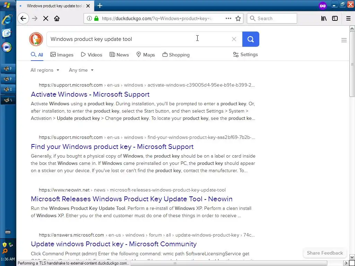The image size is (355, 266).
Task: Click the DuckDuckGo duck logo
Action: (36, 39)
